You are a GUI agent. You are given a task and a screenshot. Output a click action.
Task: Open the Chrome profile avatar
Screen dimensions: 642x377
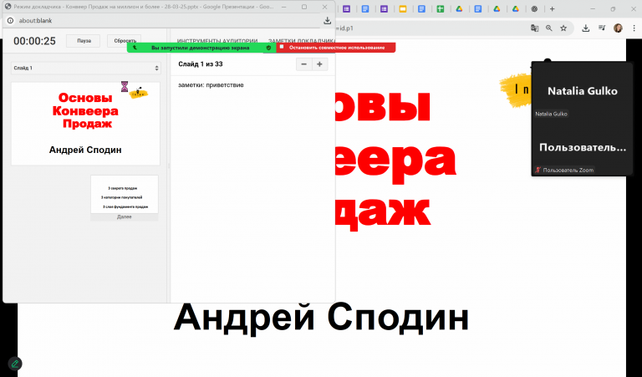pyautogui.click(x=618, y=28)
